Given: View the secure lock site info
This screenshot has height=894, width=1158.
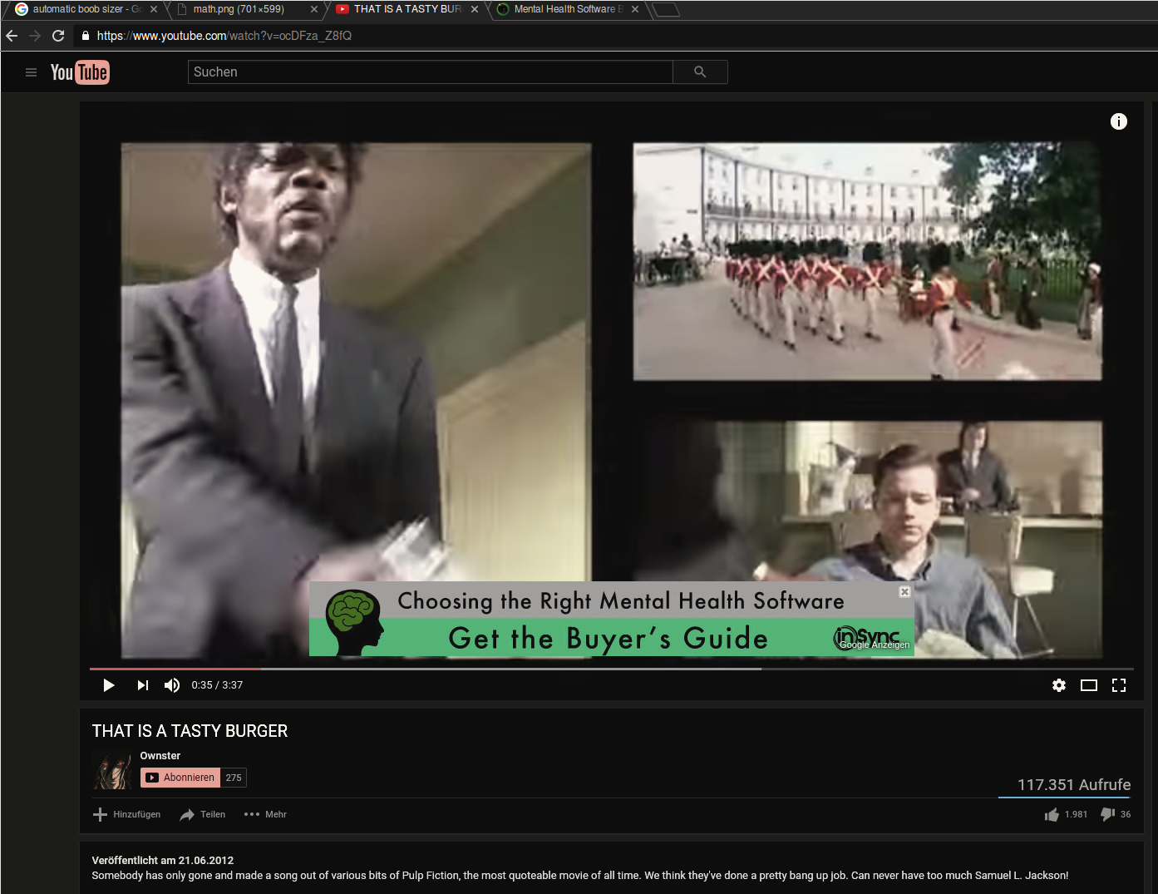Looking at the screenshot, I should coord(85,36).
